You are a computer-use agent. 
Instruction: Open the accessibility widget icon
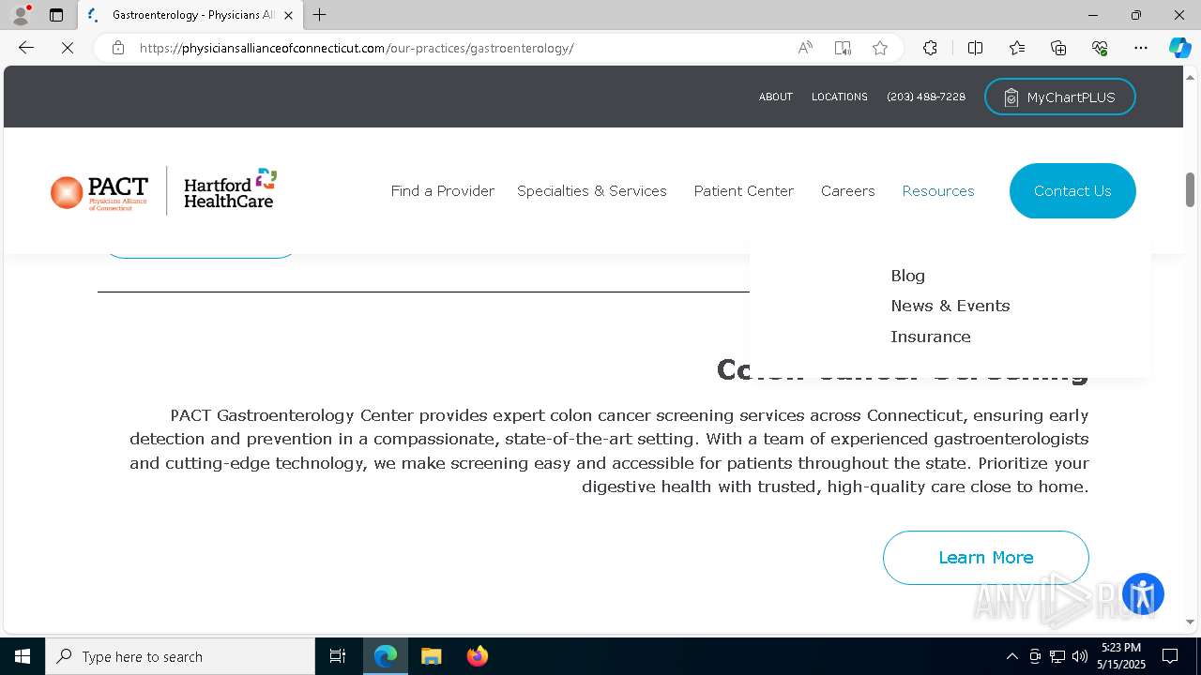pos(1143,594)
